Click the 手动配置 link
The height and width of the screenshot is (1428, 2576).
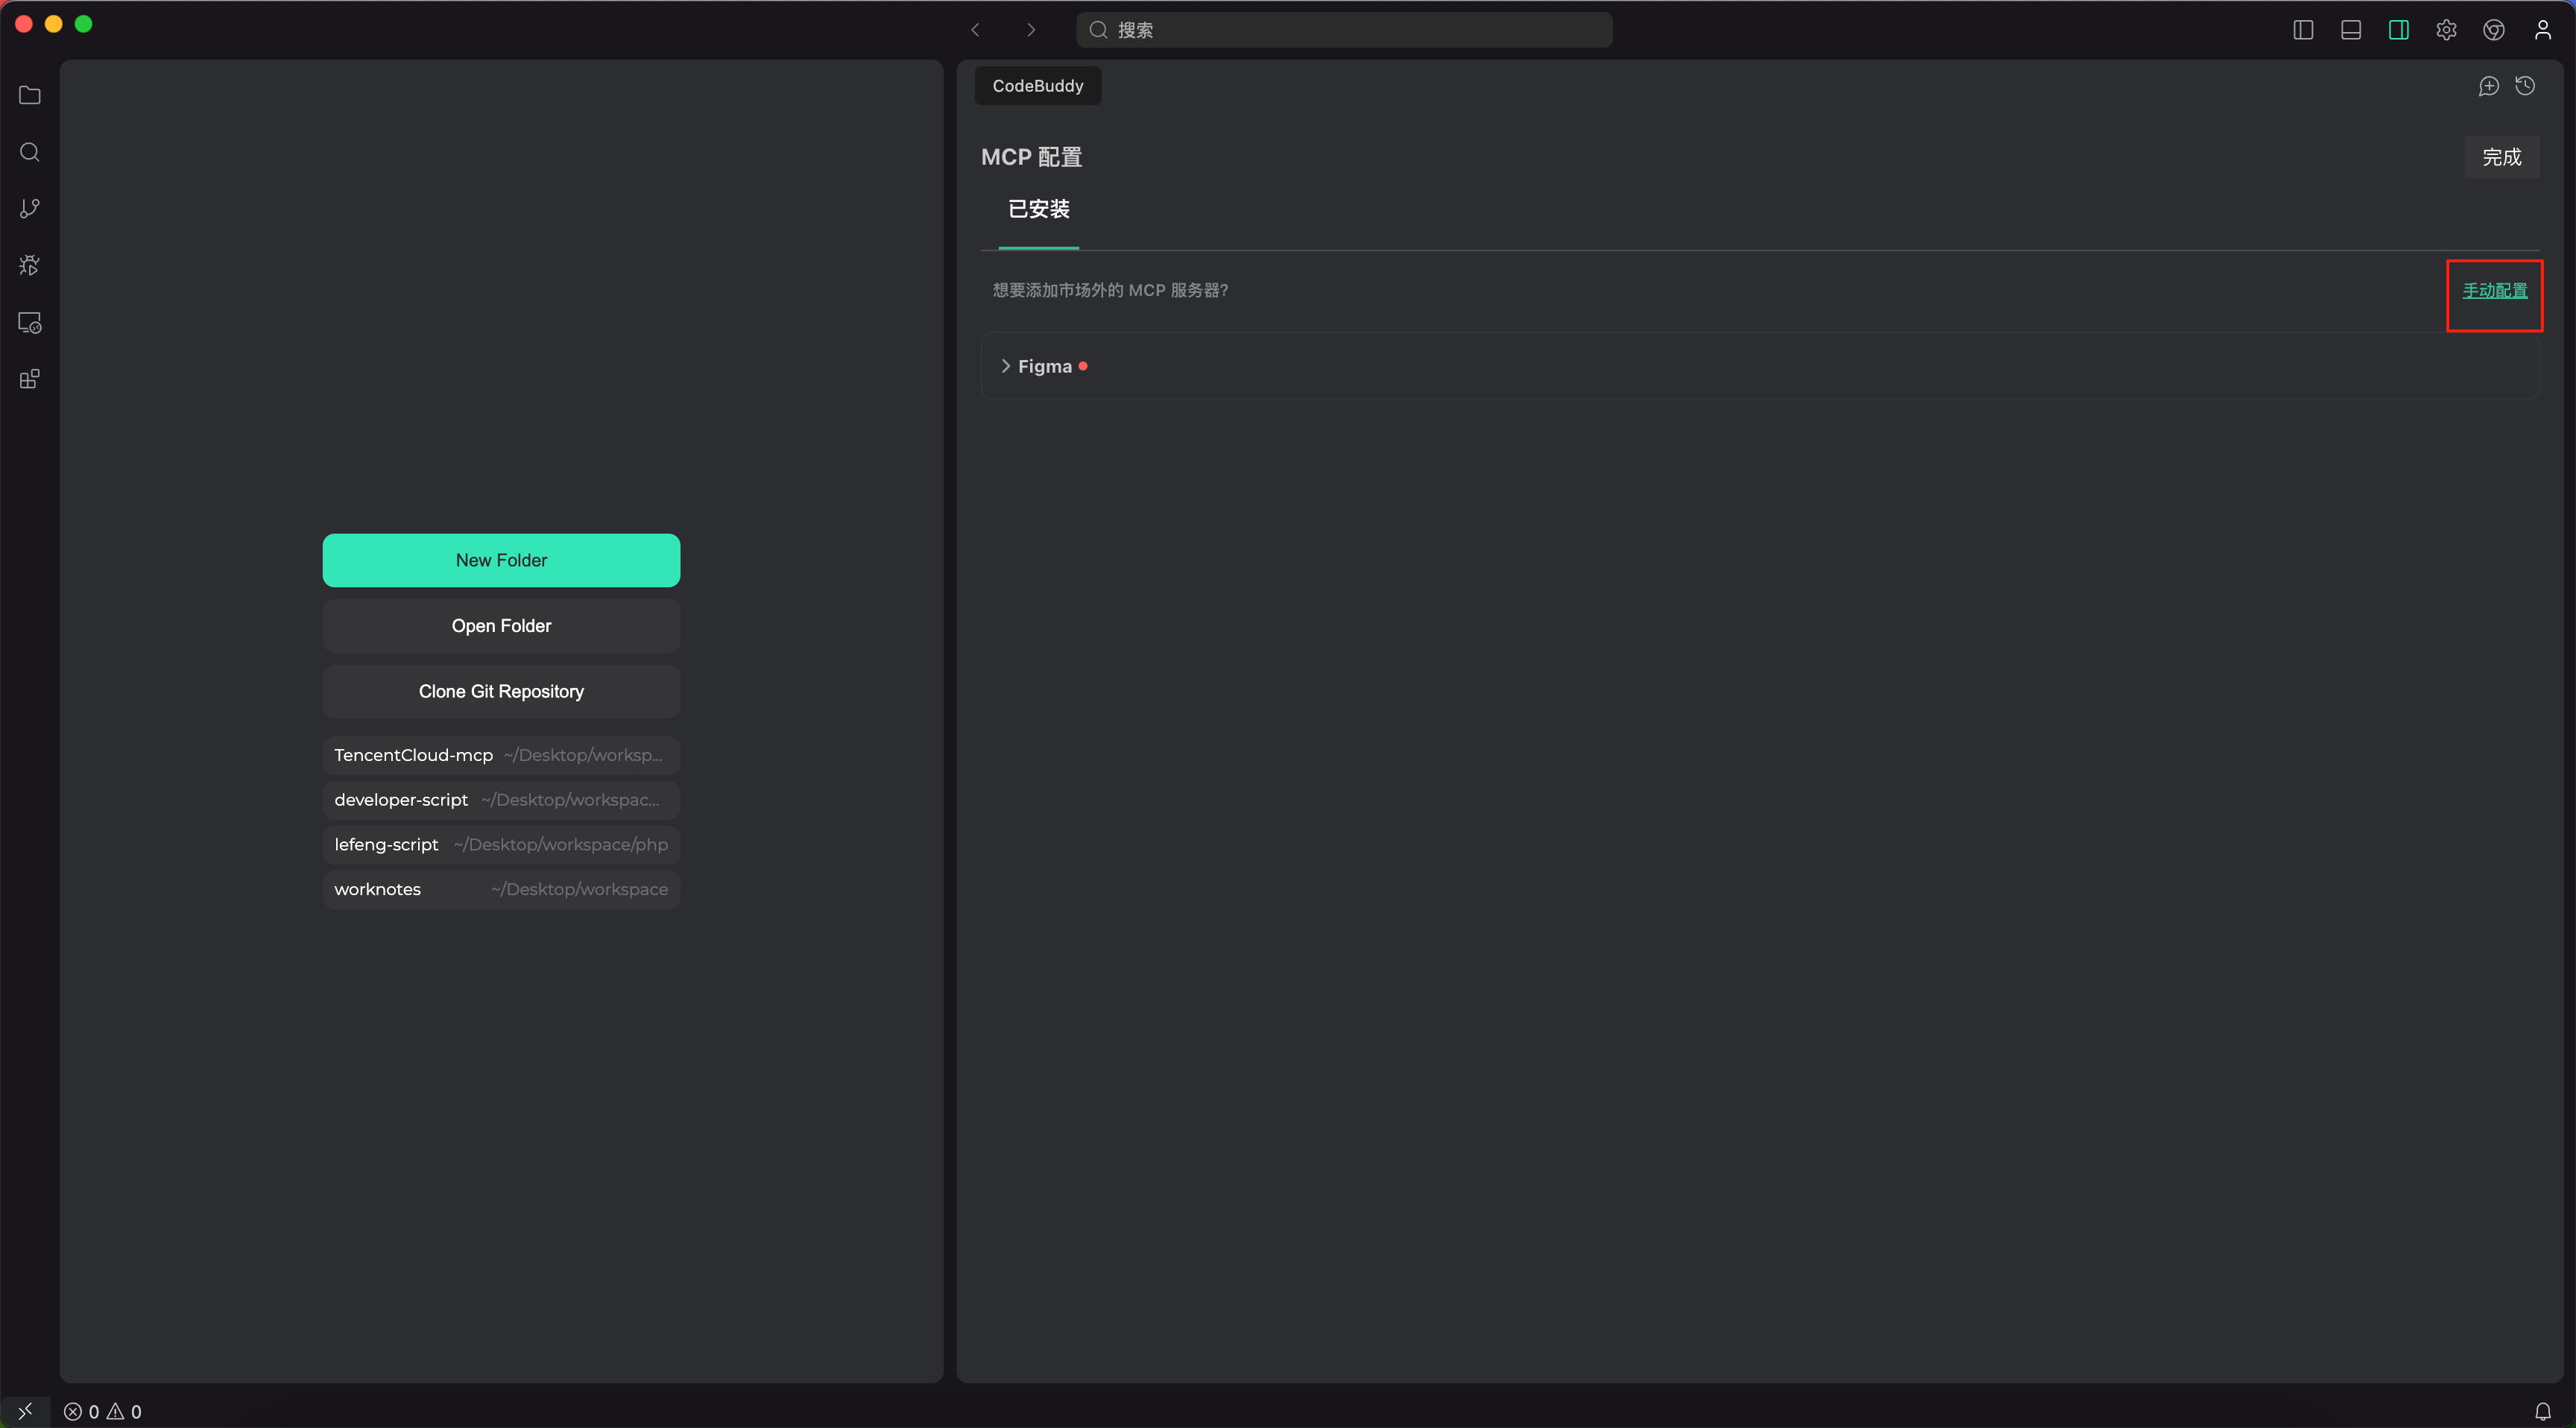pos(2494,291)
